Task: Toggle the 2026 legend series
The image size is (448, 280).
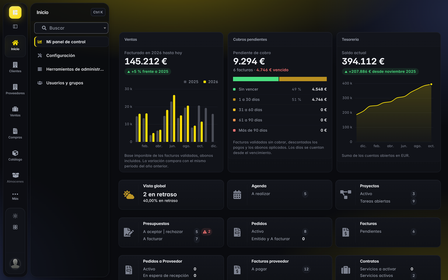Action: pos(210,82)
